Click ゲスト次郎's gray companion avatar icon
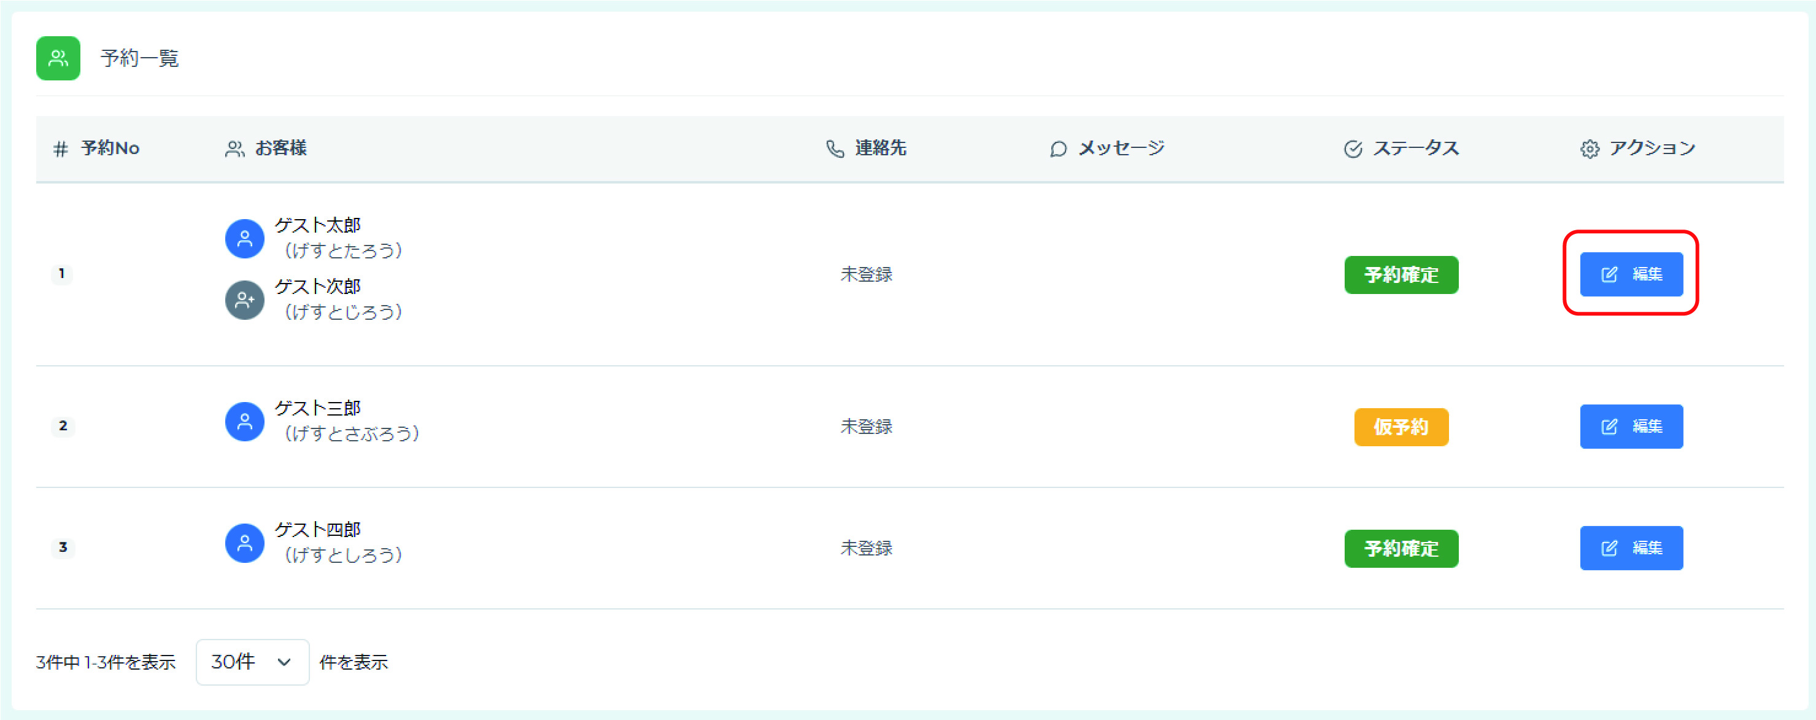Screen dimensions: 1816x720 (245, 300)
